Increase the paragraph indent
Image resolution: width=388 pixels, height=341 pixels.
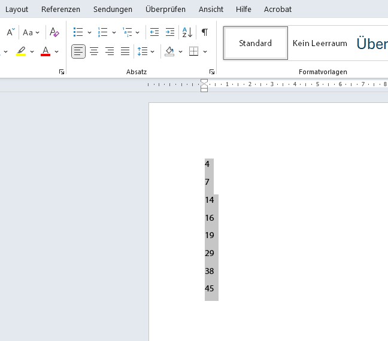(x=170, y=32)
